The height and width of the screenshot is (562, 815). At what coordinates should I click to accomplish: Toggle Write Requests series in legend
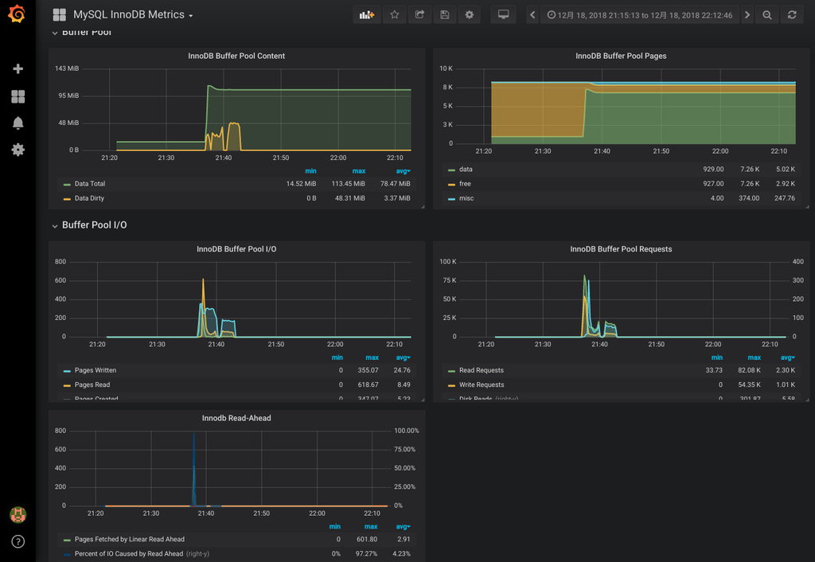(x=482, y=384)
